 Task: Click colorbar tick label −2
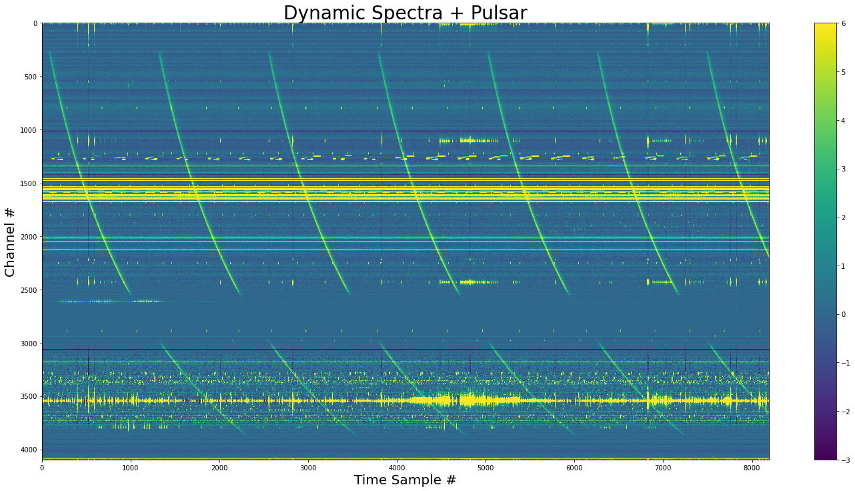846,412
